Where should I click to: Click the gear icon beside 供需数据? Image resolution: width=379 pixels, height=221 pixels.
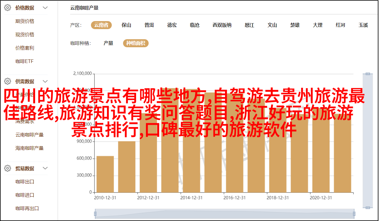coord(7,81)
